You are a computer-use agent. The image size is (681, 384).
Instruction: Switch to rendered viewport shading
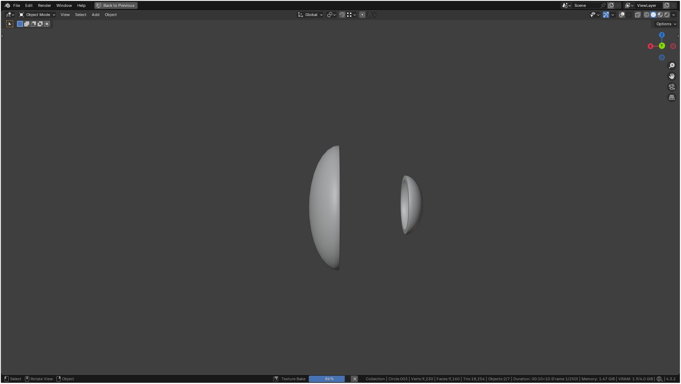pos(667,15)
